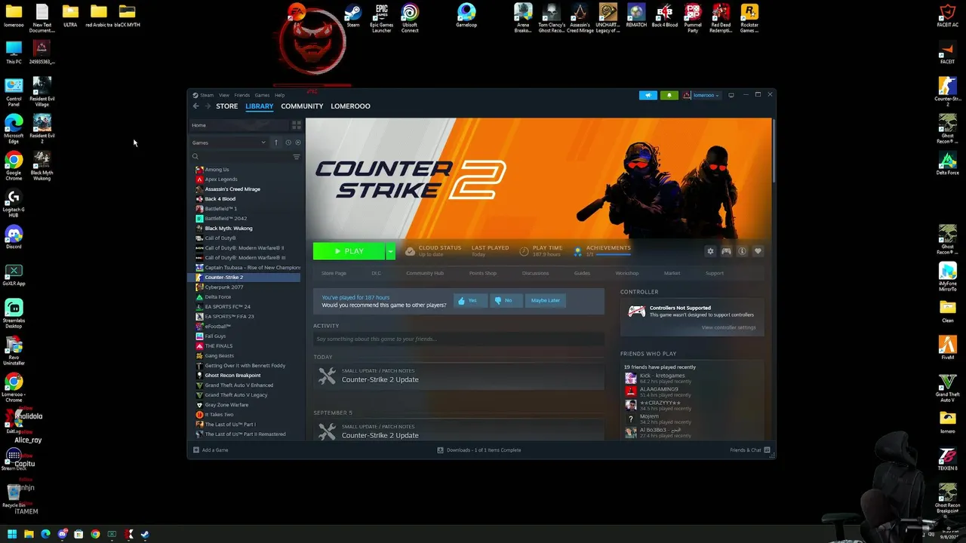The height and width of the screenshot is (543, 966).
Task: Click the Steam forward navigation arrow
Action: pyautogui.click(x=208, y=106)
